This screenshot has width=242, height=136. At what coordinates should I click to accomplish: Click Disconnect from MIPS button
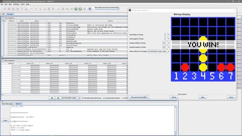pos(139,97)
